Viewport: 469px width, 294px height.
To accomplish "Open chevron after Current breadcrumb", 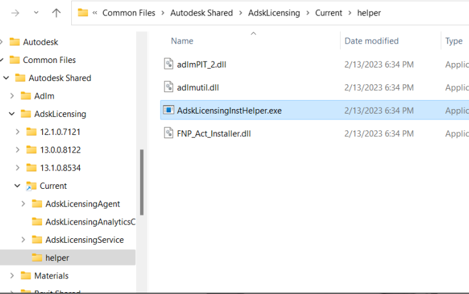I will 350,13.
